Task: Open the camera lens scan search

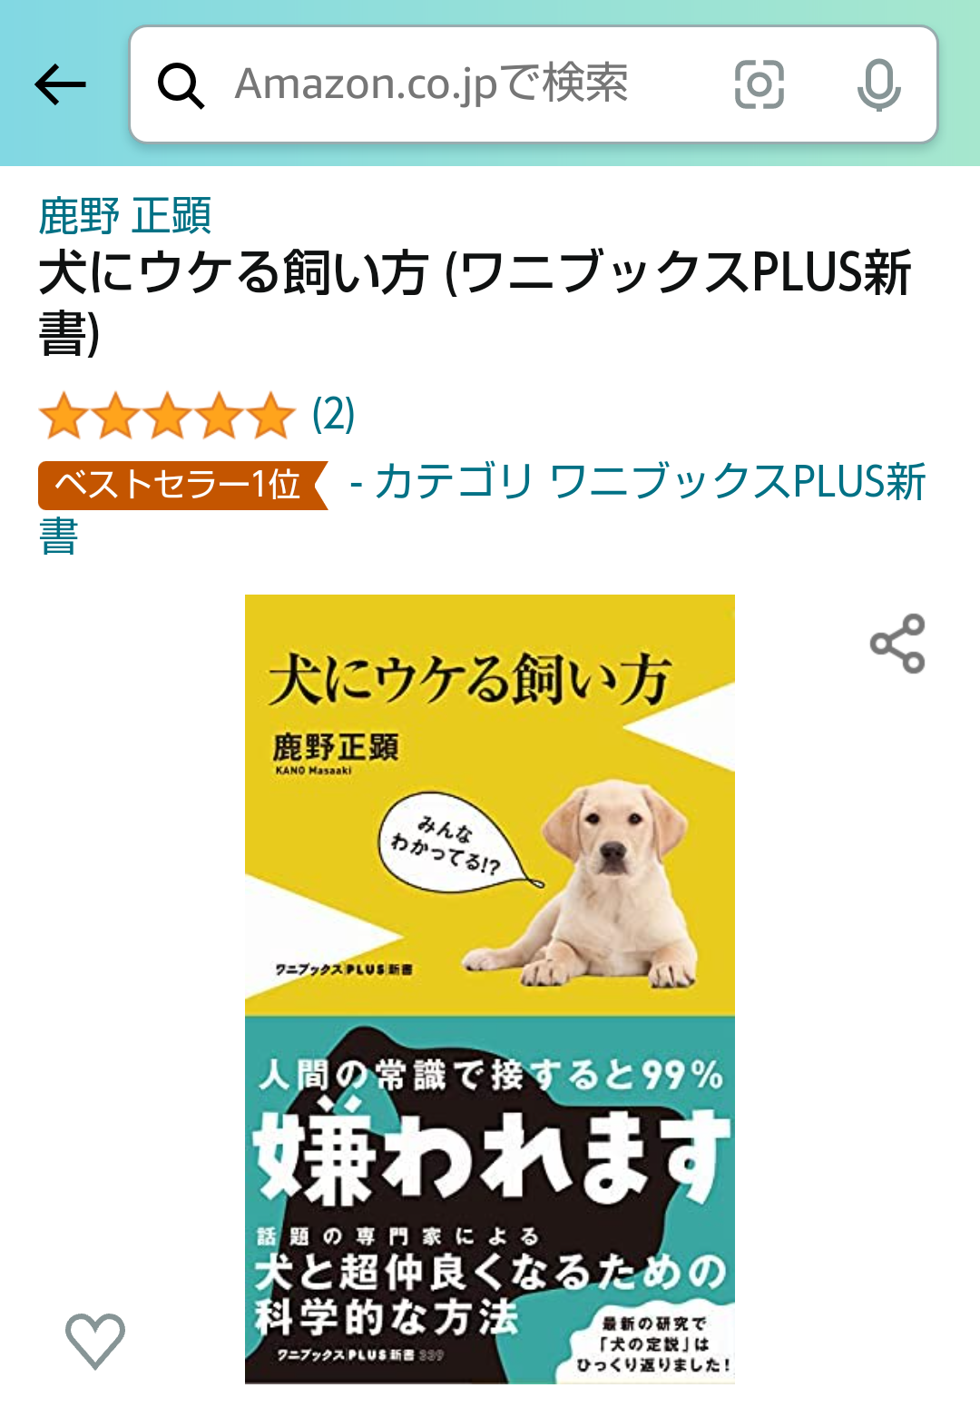Action: tap(759, 84)
